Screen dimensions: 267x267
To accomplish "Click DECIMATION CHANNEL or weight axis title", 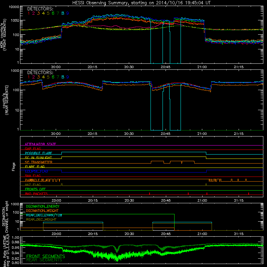I will (5, 217).
